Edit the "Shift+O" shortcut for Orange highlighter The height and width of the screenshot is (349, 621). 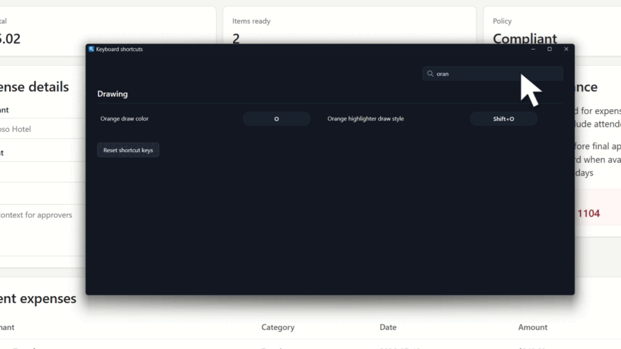point(503,119)
